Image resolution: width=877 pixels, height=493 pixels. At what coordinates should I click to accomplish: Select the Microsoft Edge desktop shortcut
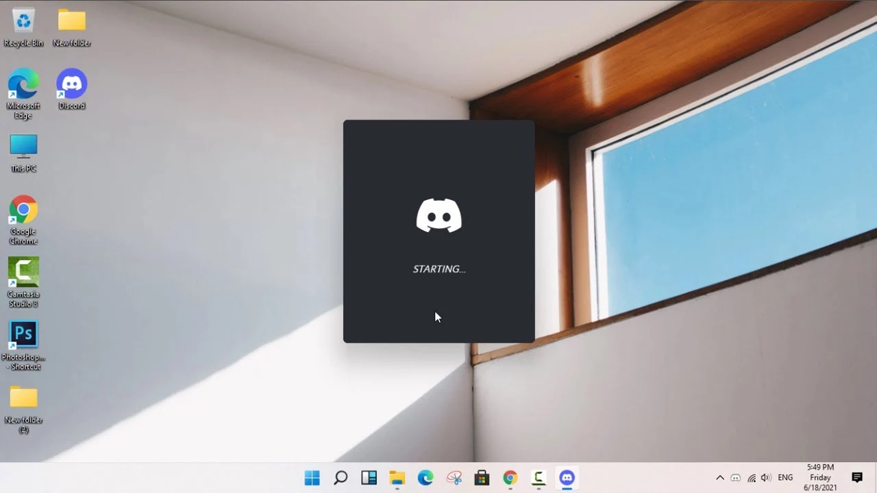point(23,94)
